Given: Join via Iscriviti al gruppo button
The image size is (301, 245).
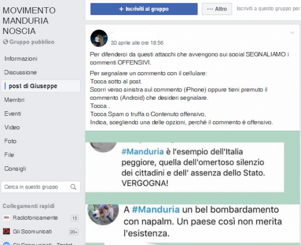Looking at the screenshot, I should point(144,9).
